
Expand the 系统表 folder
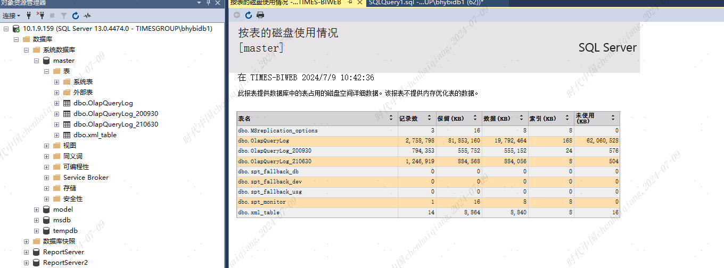click(x=56, y=82)
